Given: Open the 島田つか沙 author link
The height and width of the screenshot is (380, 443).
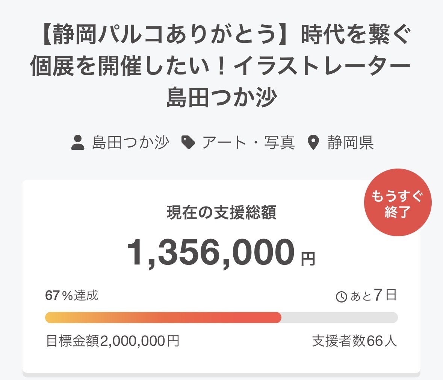Looking at the screenshot, I should tap(130, 142).
